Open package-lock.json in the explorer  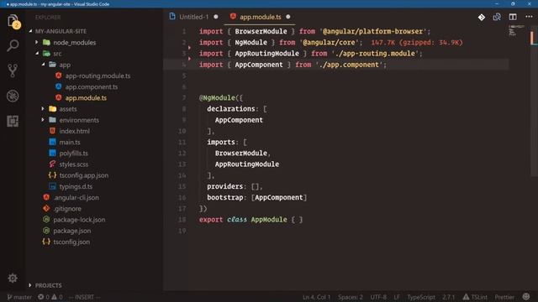pos(79,220)
